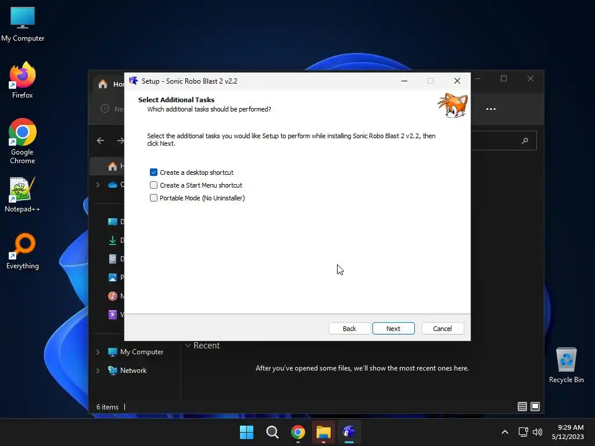This screenshot has height=446, width=595.
Task: Click the Next button in Setup
Action: [393, 329]
